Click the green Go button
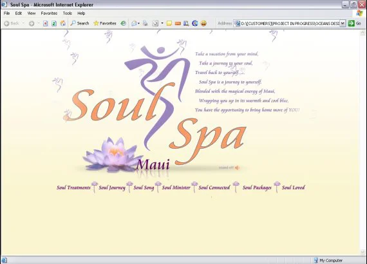The width and height of the screenshot is (367, 264). click(354, 23)
